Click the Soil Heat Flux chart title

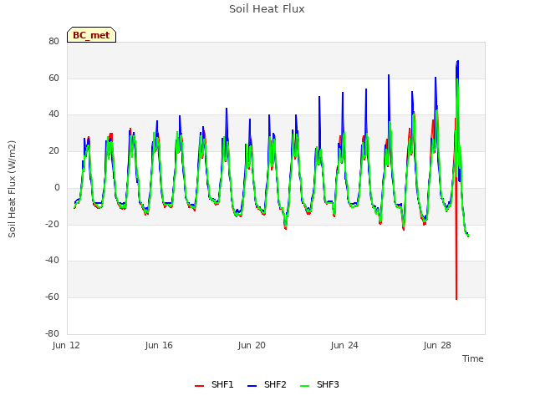pos(267,9)
